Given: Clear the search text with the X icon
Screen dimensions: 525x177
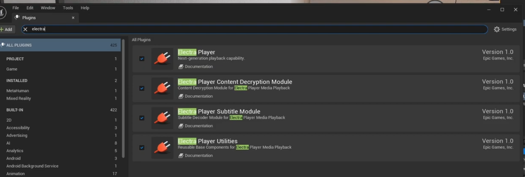Looking at the screenshot, I should (25, 29).
